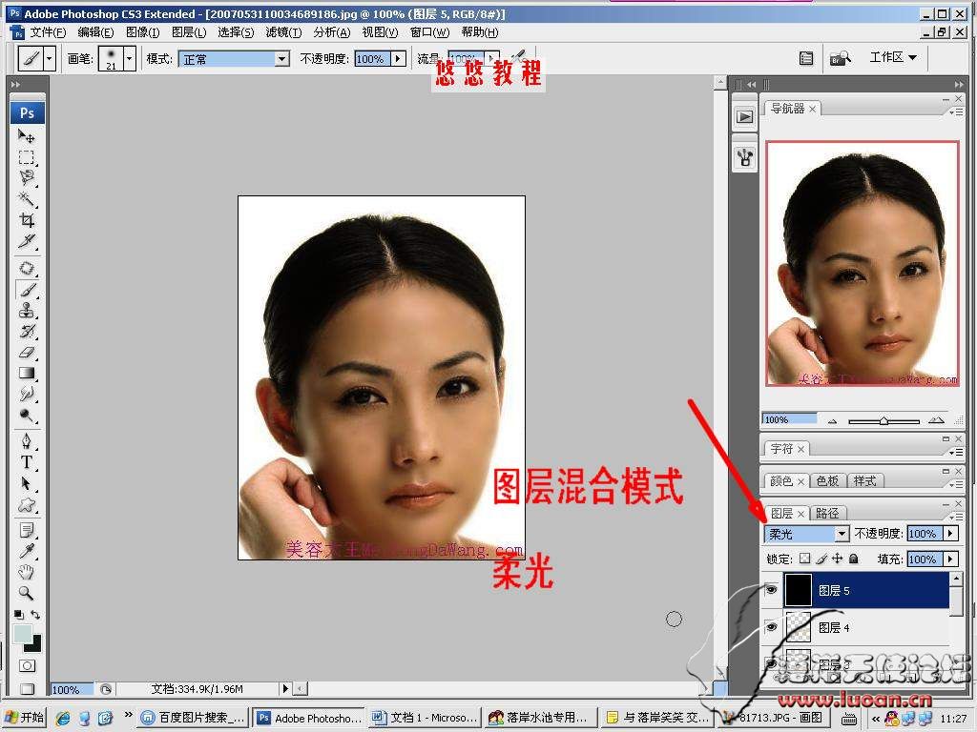Click layer 图层 5 thumbnail
Viewport: 977px width, 732px height.
pyautogui.click(x=798, y=589)
